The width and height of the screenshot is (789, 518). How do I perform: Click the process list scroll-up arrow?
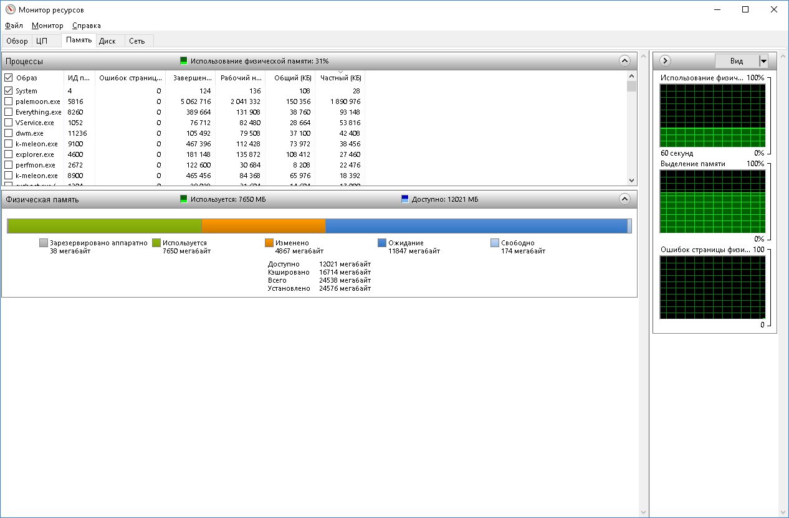[x=631, y=76]
